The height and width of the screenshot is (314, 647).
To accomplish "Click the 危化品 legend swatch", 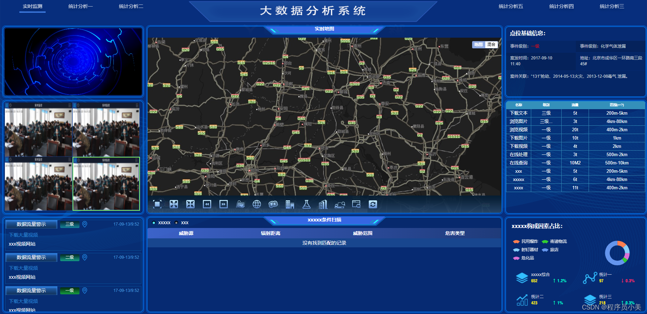I will pyautogui.click(x=516, y=258).
